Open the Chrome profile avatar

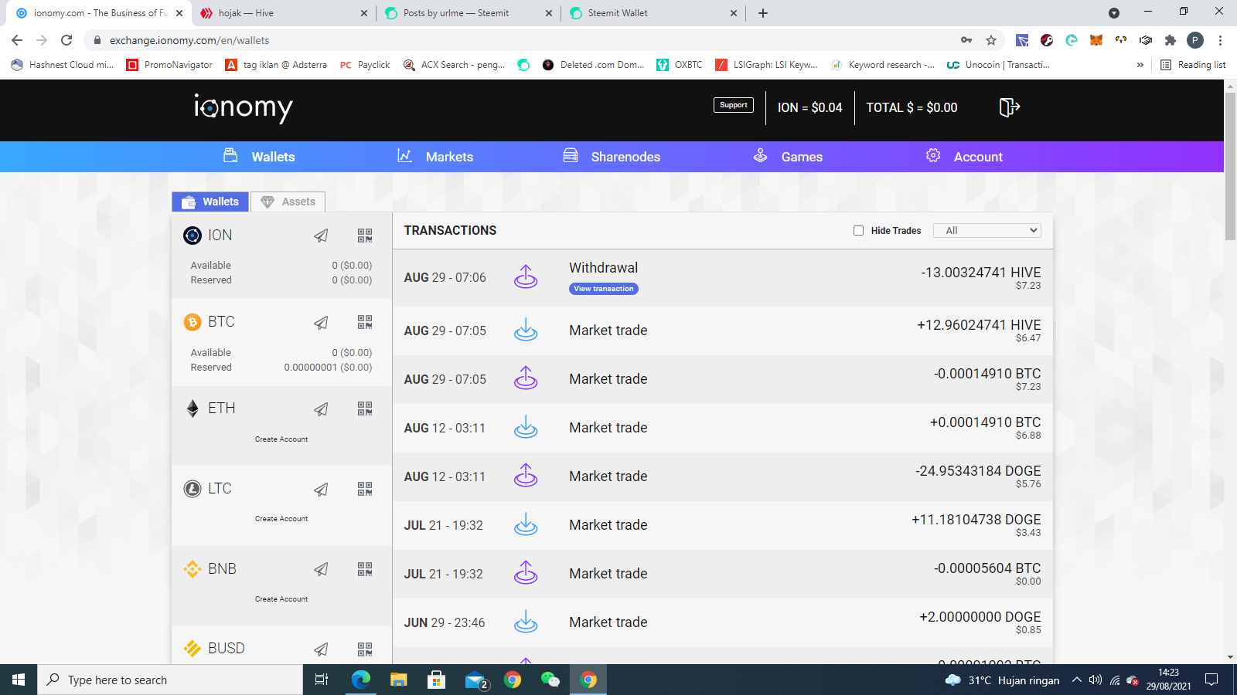pyautogui.click(x=1195, y=40)
